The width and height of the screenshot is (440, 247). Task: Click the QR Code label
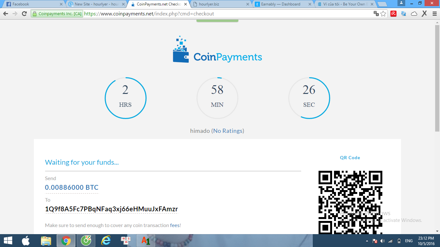[350, 158]
